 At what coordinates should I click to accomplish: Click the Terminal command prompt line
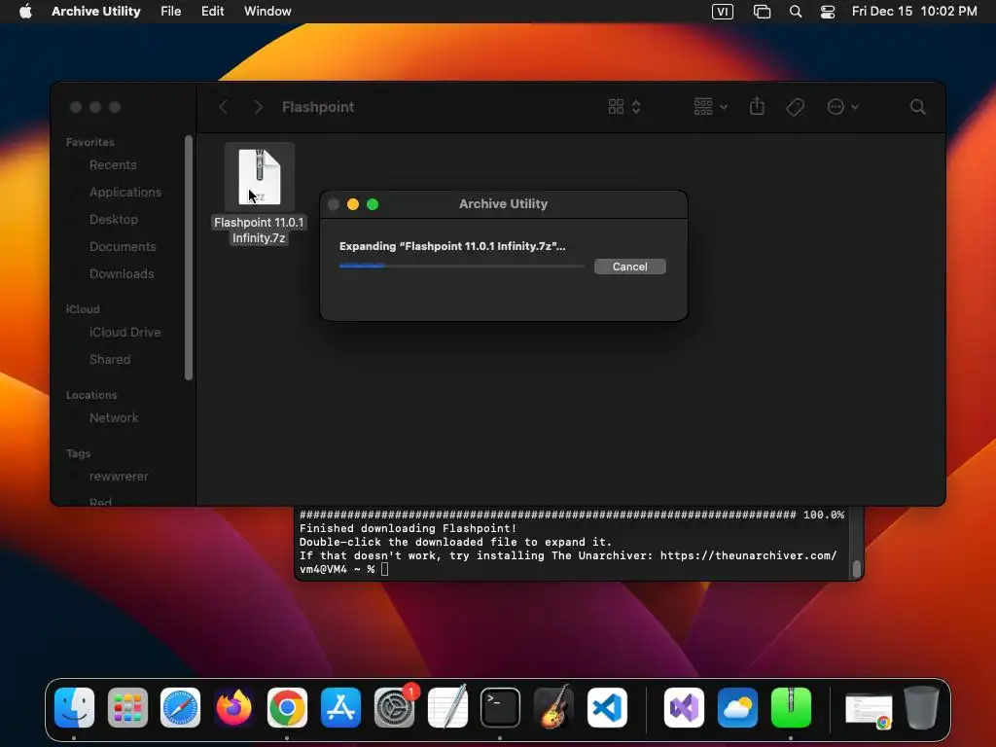click(x=343, y=569)
